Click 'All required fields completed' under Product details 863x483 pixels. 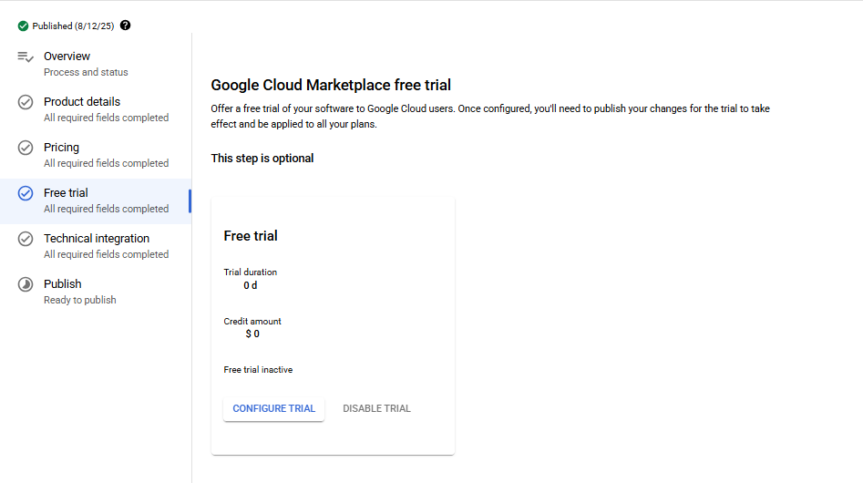107,118
